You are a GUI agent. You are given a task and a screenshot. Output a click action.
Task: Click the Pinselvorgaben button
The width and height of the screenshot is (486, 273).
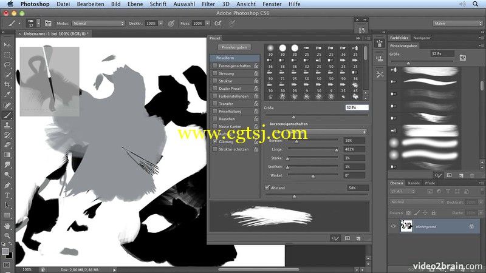234,47
